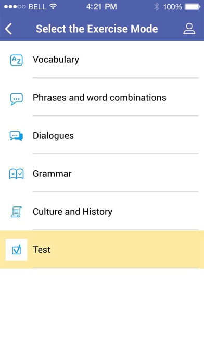The width and height of the screenshot is (204, 362).
Task: Tap the Wi-Fi status icon
Action: tap(54, 7)
